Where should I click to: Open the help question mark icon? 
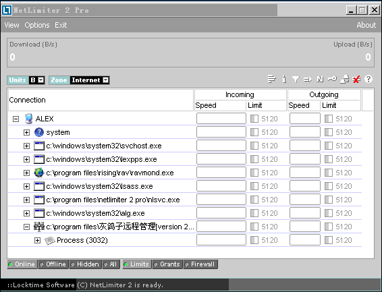369,79
